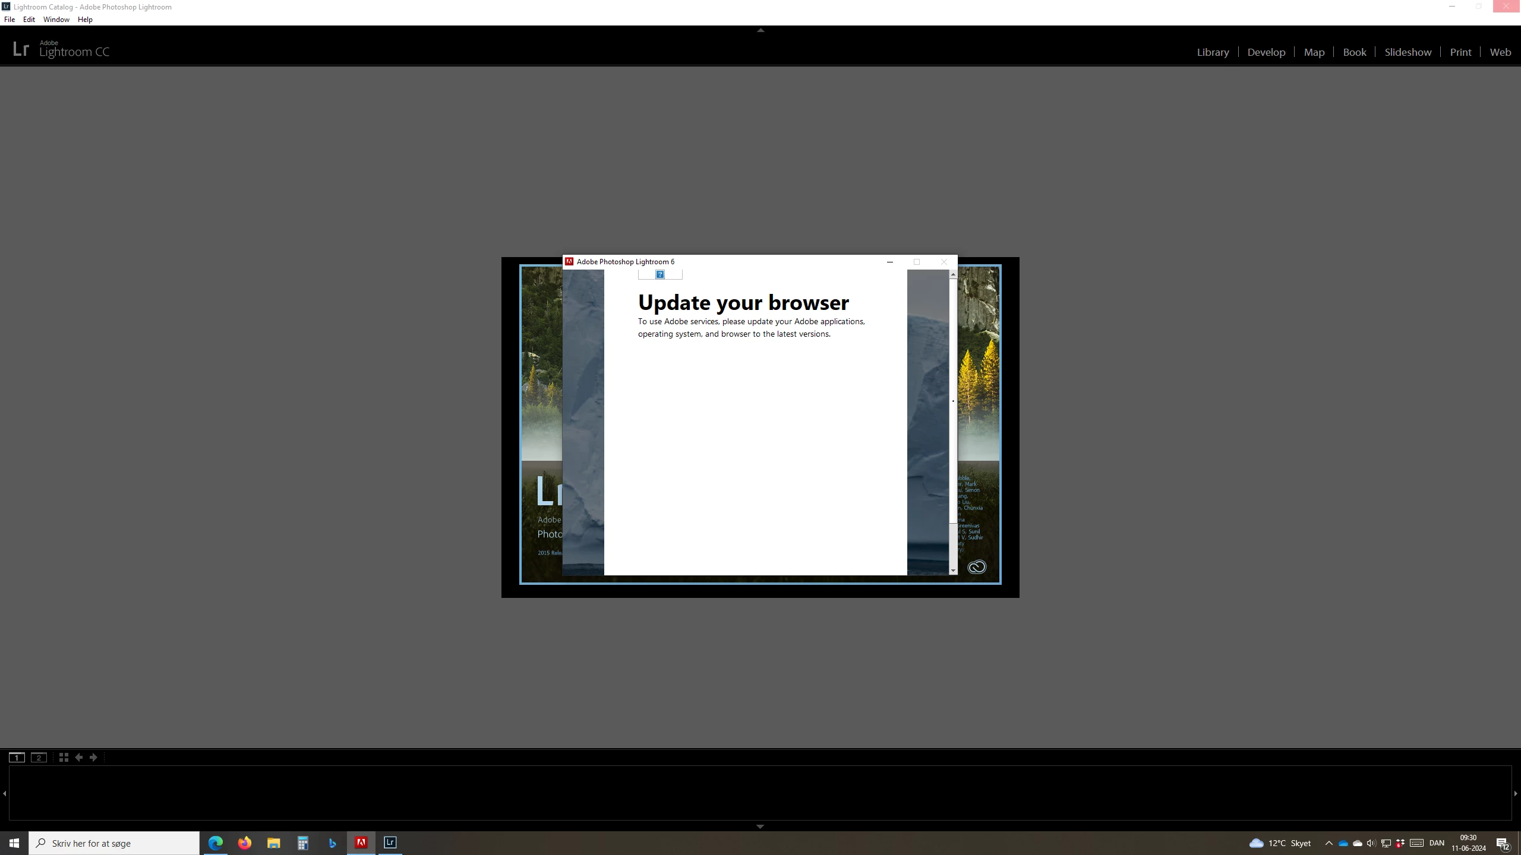The height and width of the screenshot is (855, 1521).
Task: Open the Help menu
Action: (85, 20)
